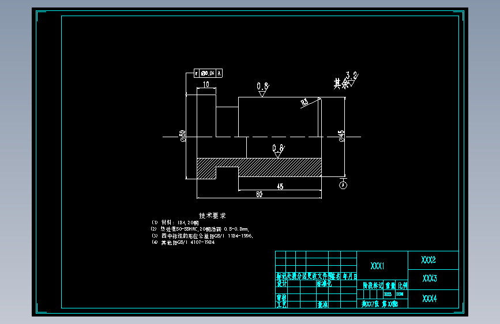Click the '阶段标记' title block header

point(373,285)
